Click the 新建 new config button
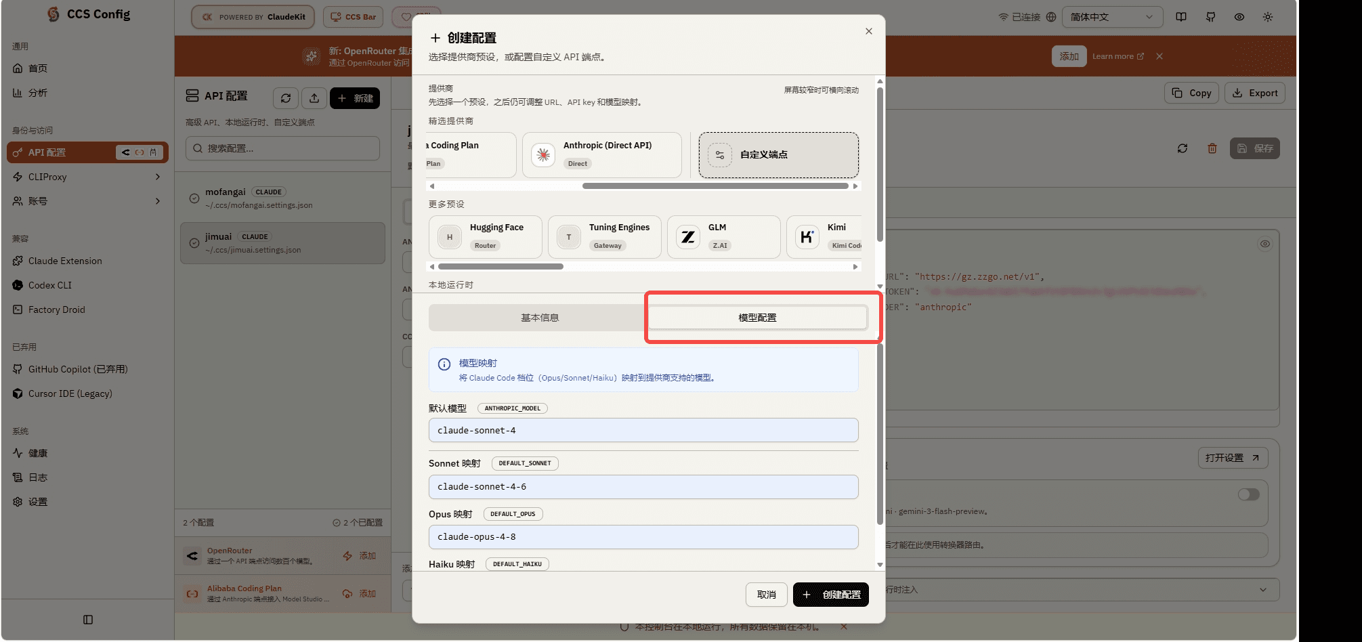1362x642 pixels. pos(355,98)
